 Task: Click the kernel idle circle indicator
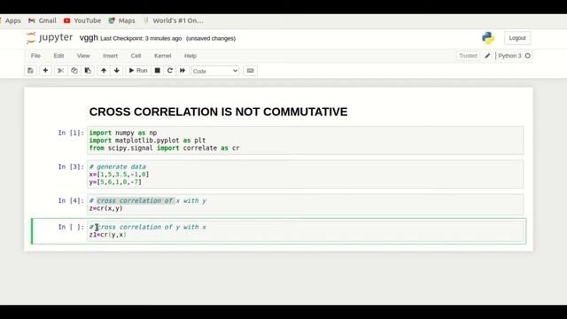click(528, 56)
